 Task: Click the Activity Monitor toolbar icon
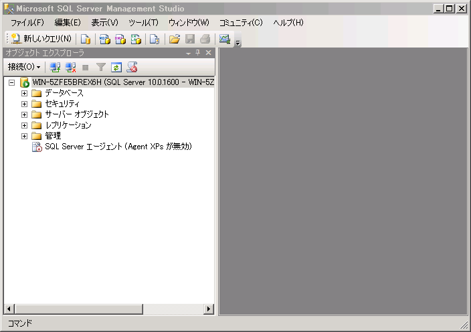tap(224, 39)
